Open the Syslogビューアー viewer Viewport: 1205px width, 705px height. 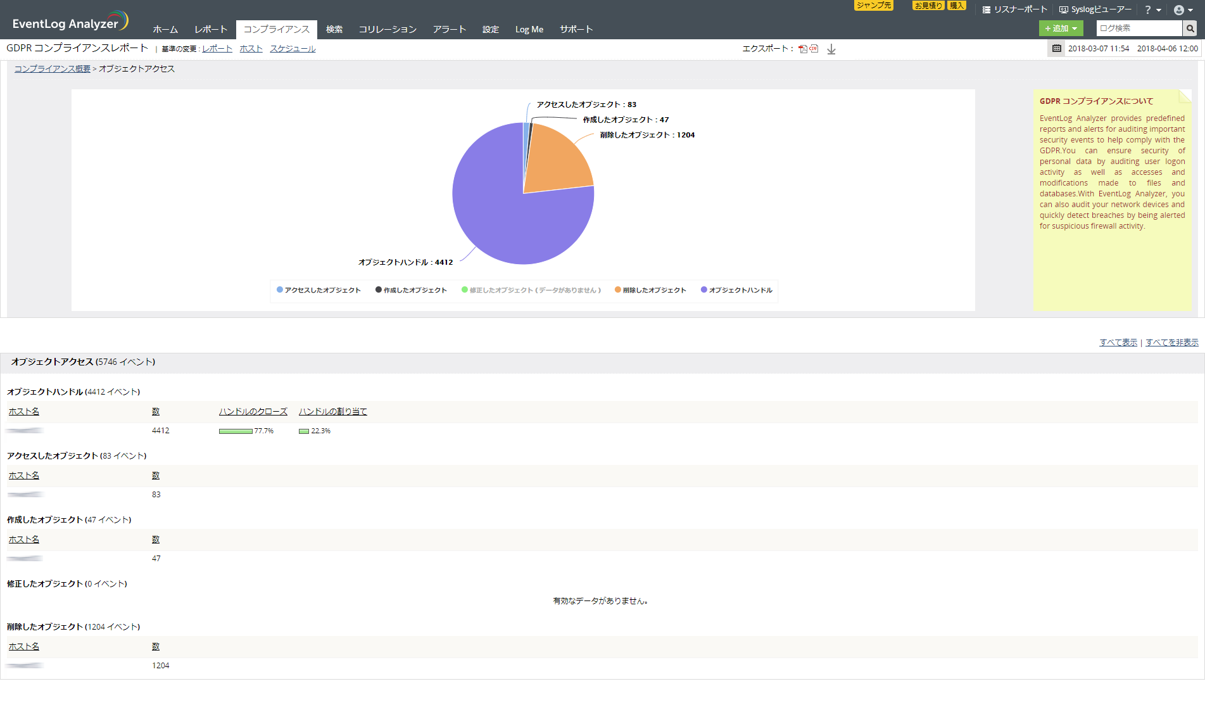[1095, 10]
